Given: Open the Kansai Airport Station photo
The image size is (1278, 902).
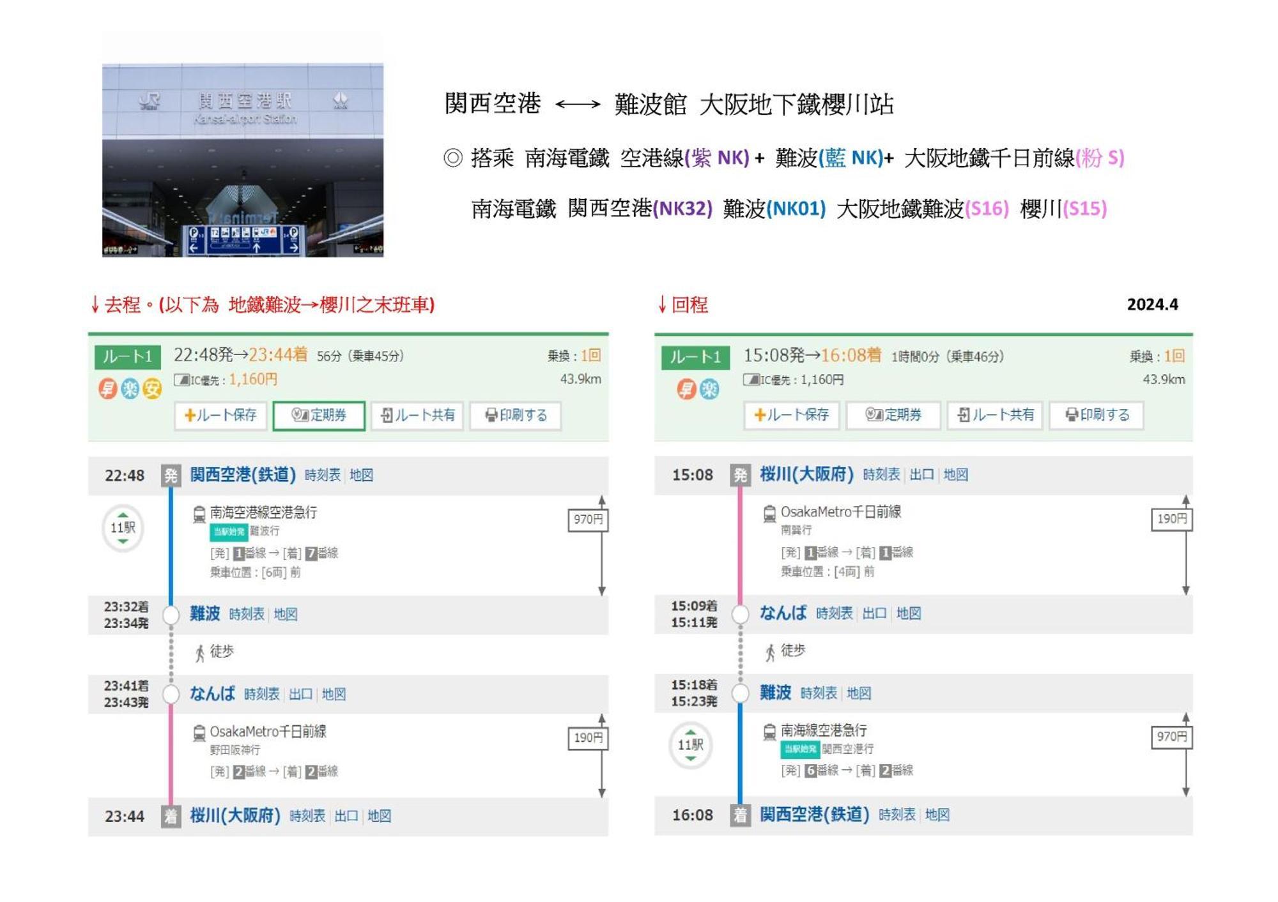Looking at the screenshot, I should 243,160.
